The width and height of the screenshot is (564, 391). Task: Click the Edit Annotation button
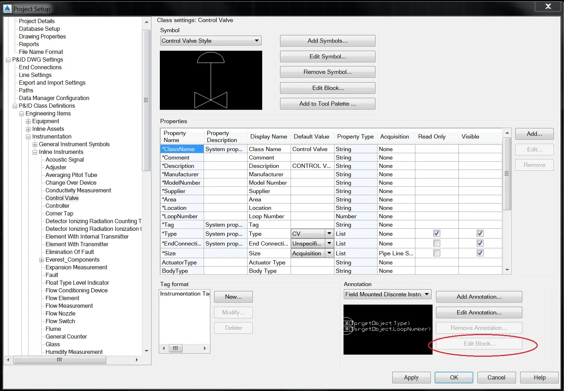coord(479,312)
